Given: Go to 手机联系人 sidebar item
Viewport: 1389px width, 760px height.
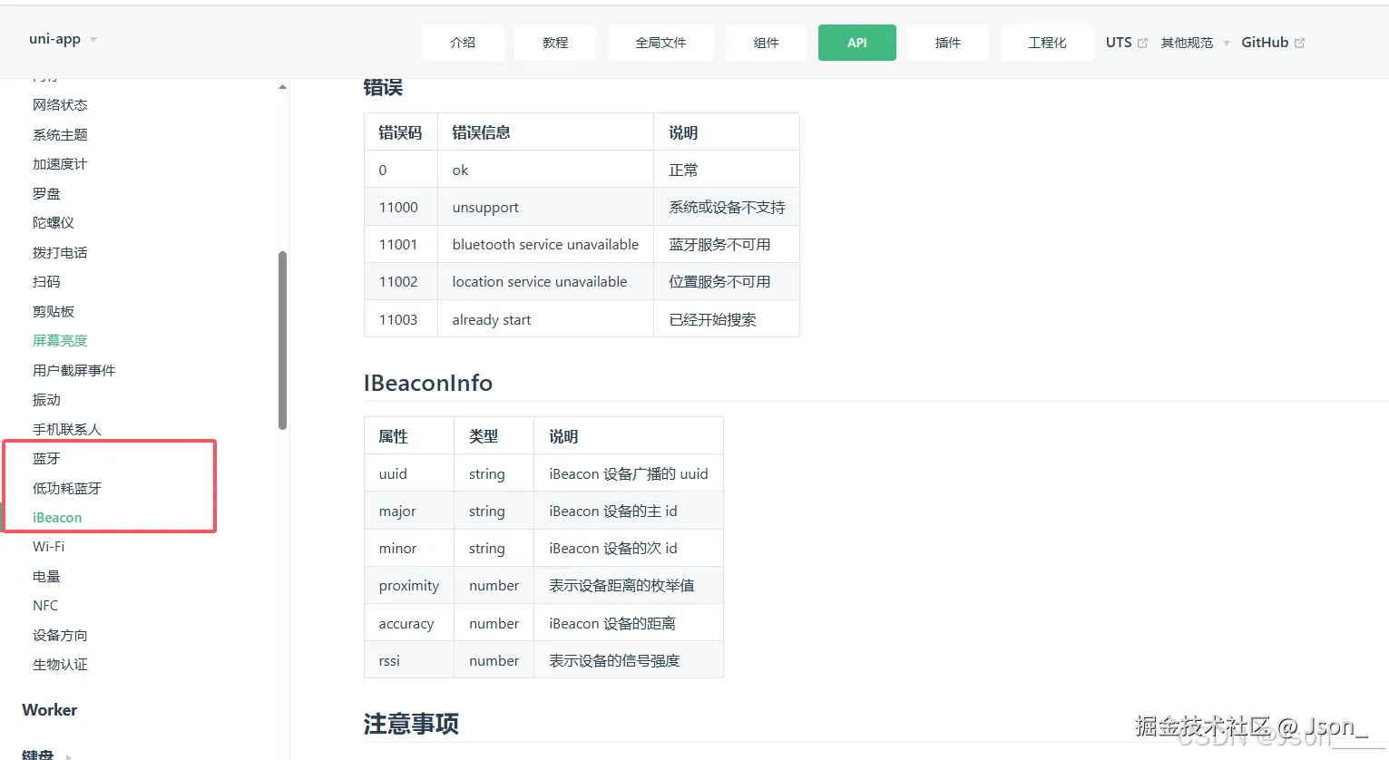Looking at the screenshot, I should coord(67,430).
